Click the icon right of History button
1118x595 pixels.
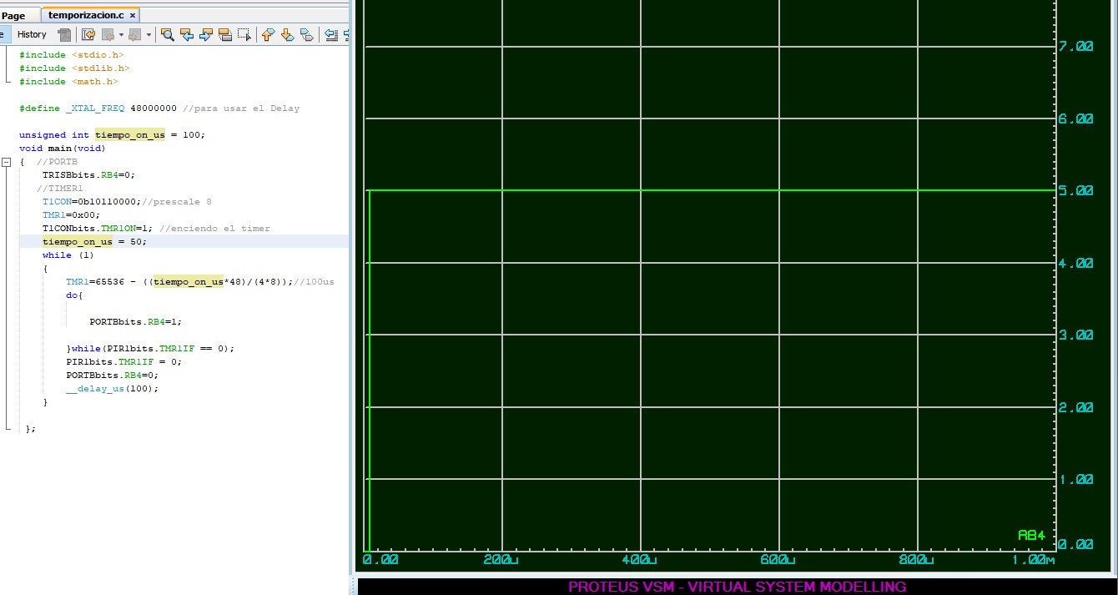click(x=64, y=34)
